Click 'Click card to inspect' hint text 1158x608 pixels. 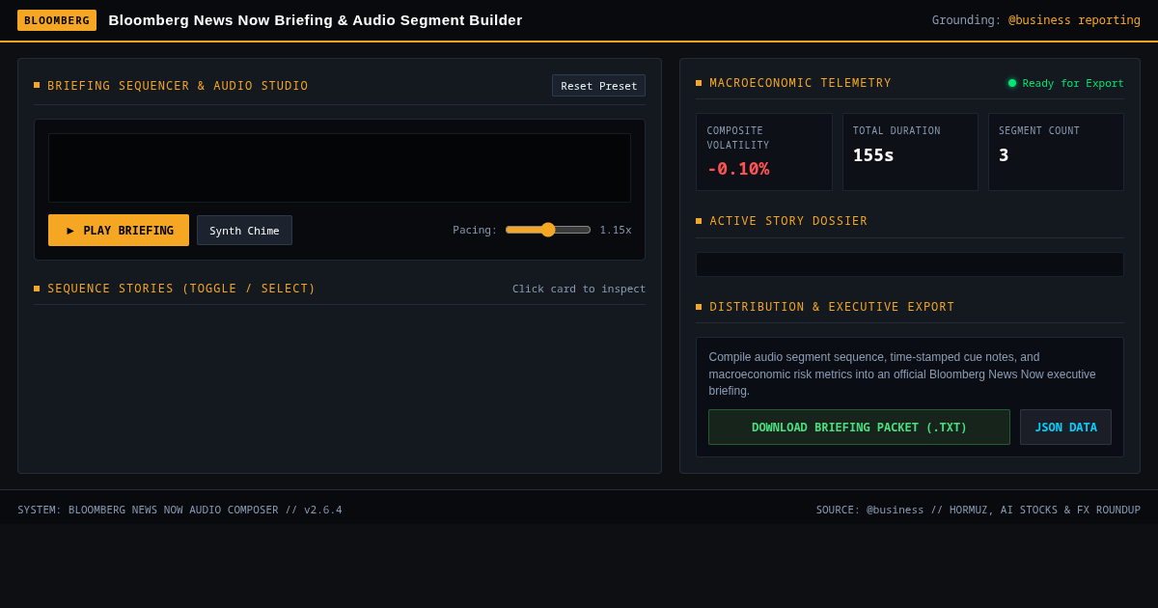pos(579,289)
